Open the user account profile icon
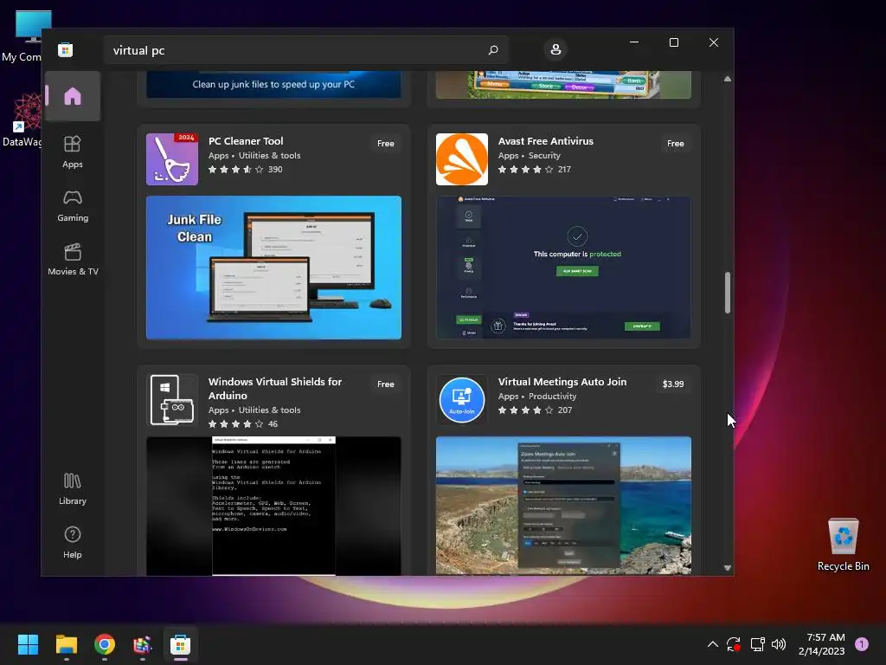Image resolution: width=886 pixels, height=665 pixels. click(x=555, y=49)
